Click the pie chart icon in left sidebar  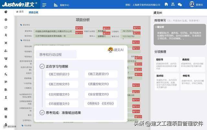pos(6,12)
